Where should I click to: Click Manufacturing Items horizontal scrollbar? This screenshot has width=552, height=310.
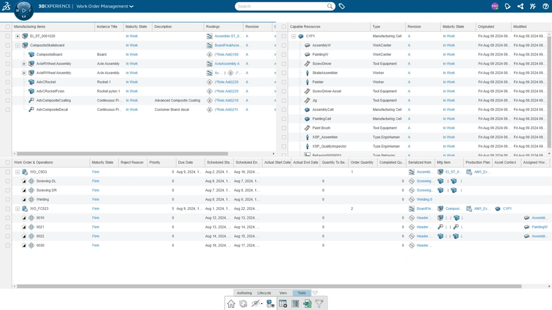[122, 154]
